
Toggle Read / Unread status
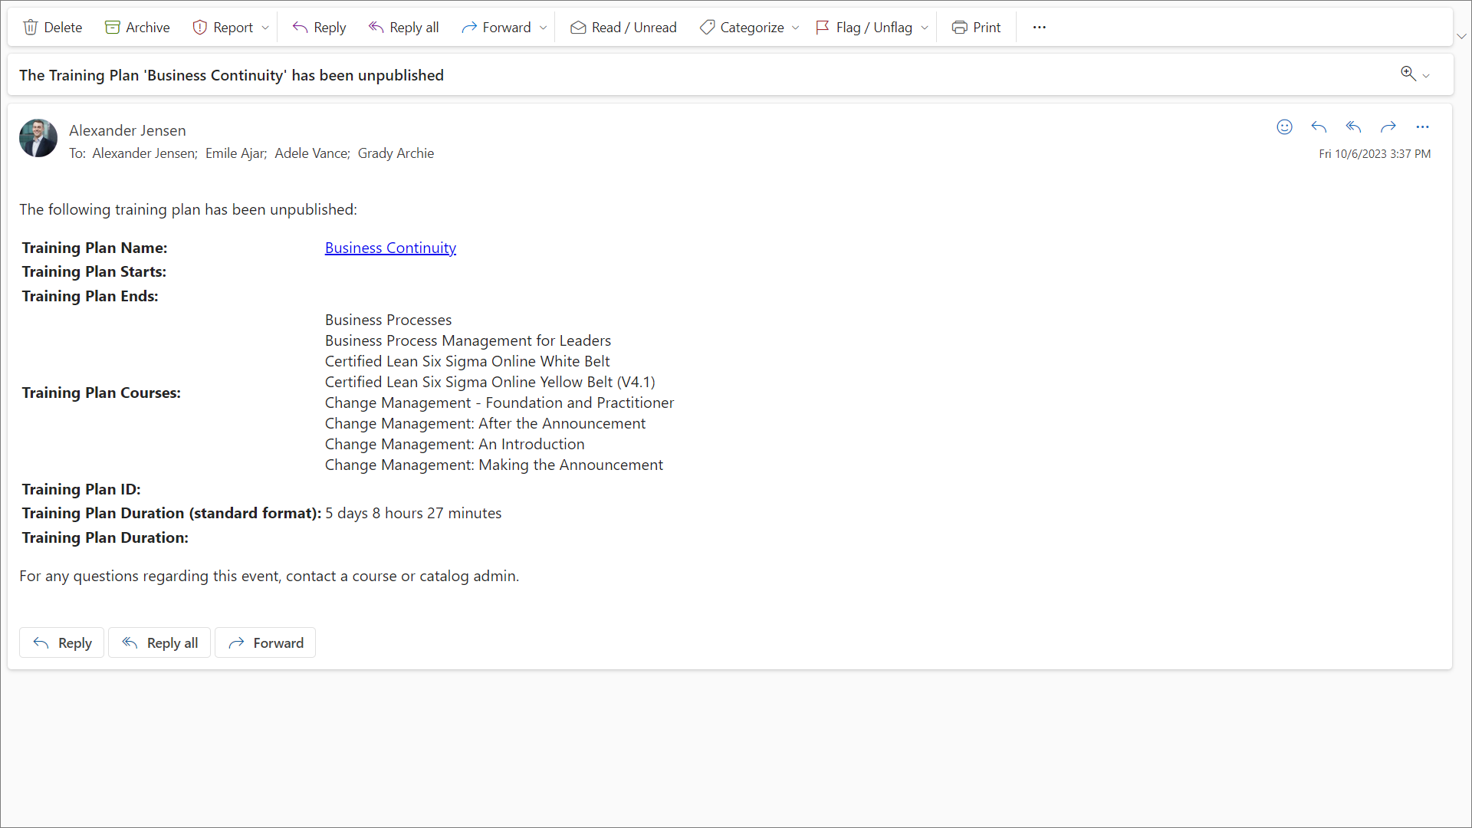click(x=623, y=28)
